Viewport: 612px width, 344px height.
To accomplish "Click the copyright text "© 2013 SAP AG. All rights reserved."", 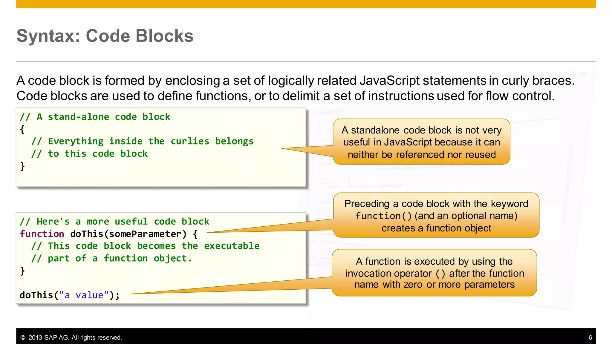I will 71,337.
